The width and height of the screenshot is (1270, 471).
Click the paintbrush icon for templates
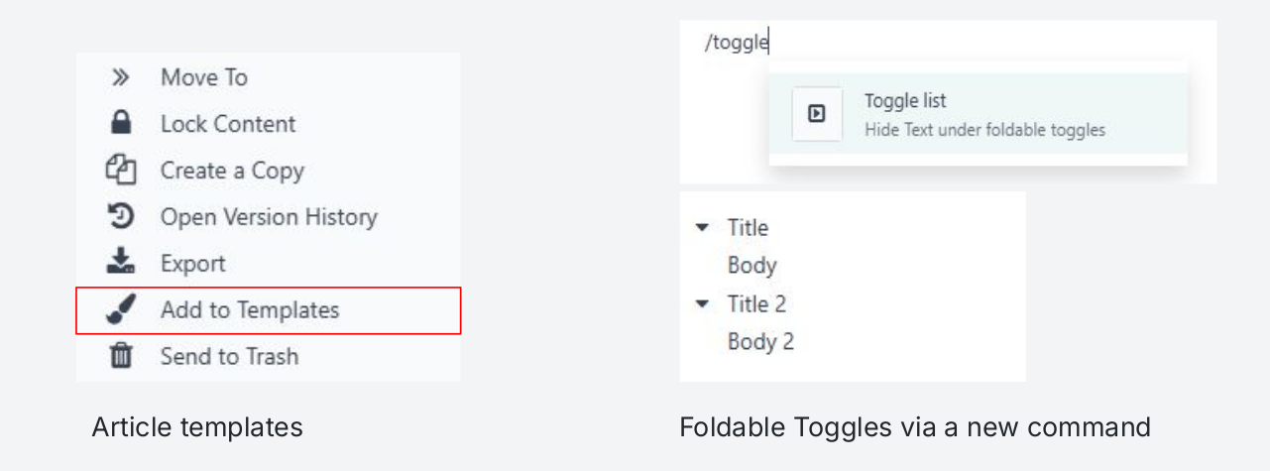coord(120,309)
